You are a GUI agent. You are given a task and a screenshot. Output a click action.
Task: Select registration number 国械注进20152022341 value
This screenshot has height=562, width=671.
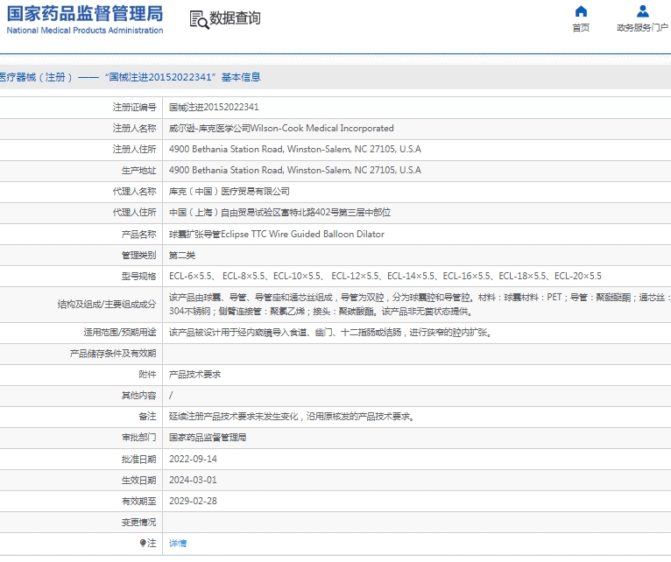tap(214, 107)
